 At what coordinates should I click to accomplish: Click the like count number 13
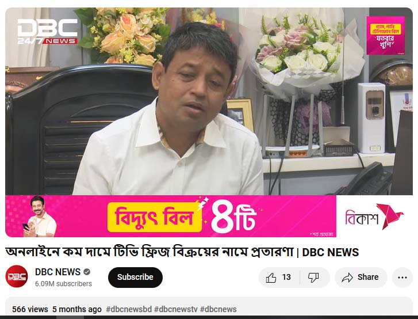[x=286, y=278]
